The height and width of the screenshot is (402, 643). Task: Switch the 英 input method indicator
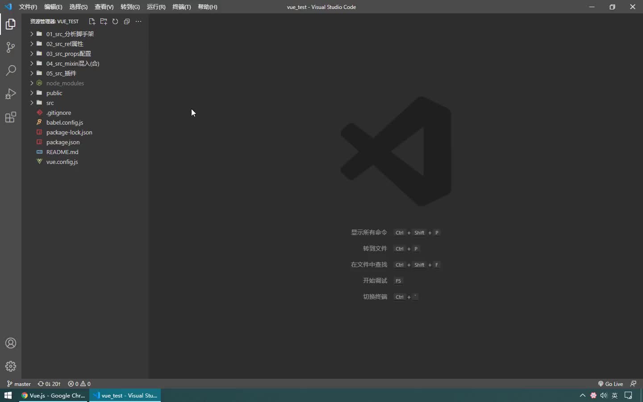click(615, 395)
